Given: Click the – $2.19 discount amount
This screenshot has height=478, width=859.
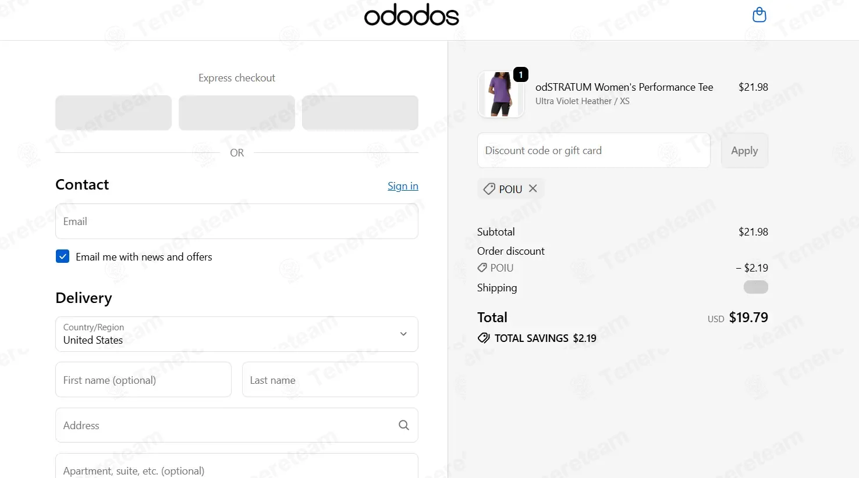Looking at the screenshot, I should [752, 268].
